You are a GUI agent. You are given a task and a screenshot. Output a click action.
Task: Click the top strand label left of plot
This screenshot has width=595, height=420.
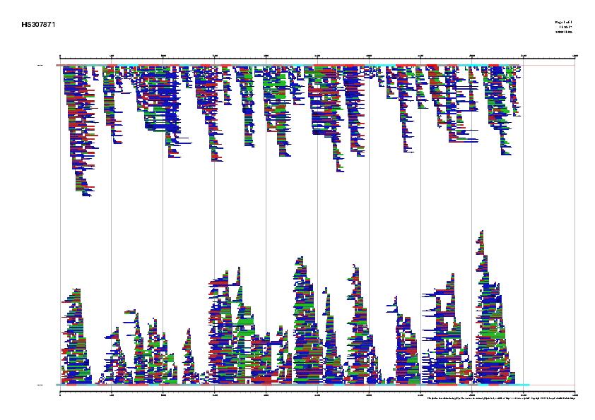click(40, 66)
